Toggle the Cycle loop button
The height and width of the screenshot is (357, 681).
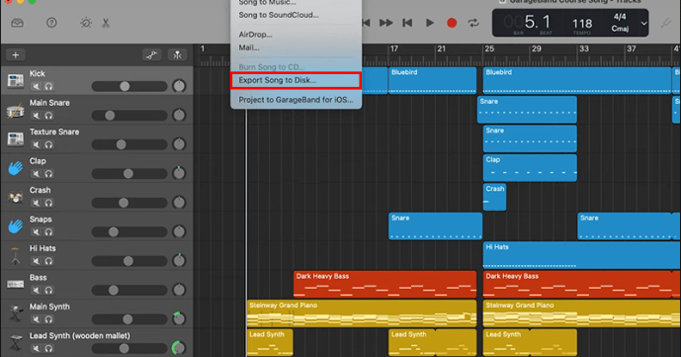(x=473, y=23)
